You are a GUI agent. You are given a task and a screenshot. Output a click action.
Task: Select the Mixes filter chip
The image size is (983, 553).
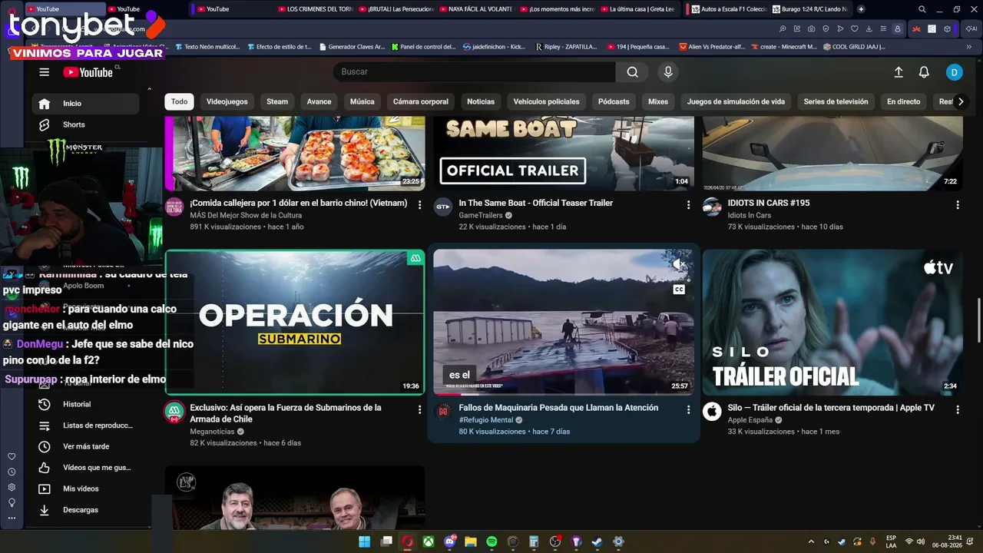(658, 101)
